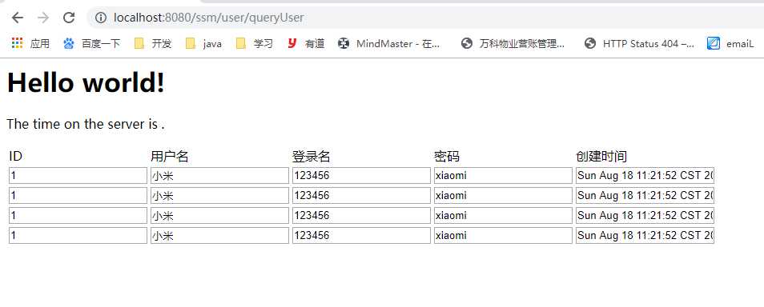Go back using the browser back arrow

coord(18,18)
